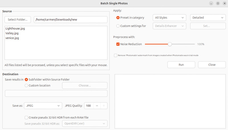Maximize the Batch Single Photos window
This screenshot has width=228, height=130.
(x=218, y=3)
